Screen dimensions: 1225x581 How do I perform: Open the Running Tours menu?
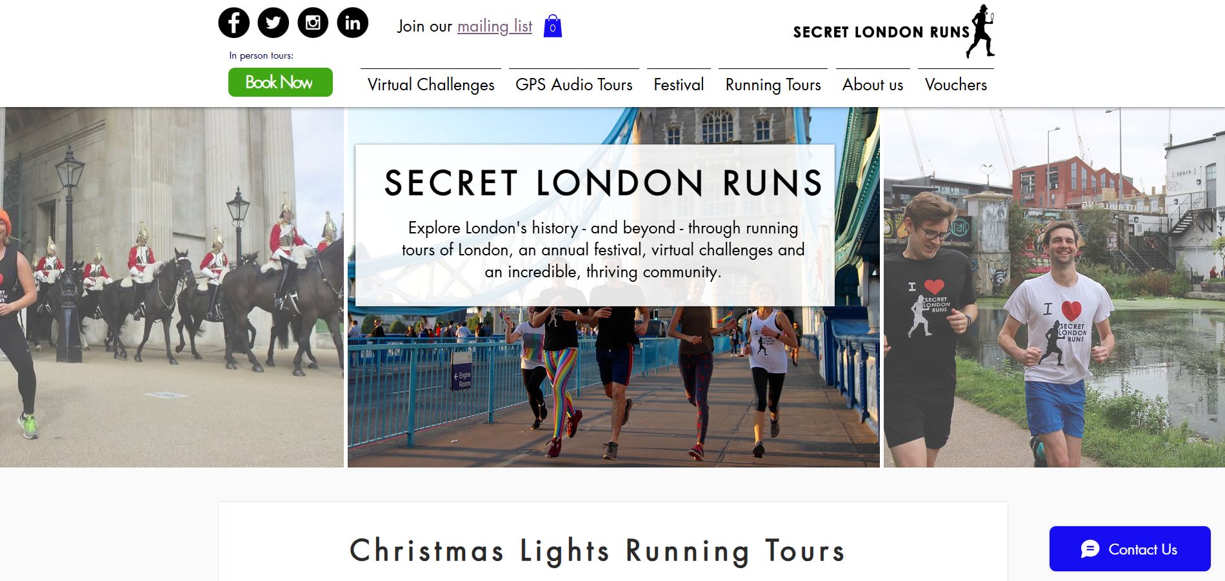(x=772, y=84)
